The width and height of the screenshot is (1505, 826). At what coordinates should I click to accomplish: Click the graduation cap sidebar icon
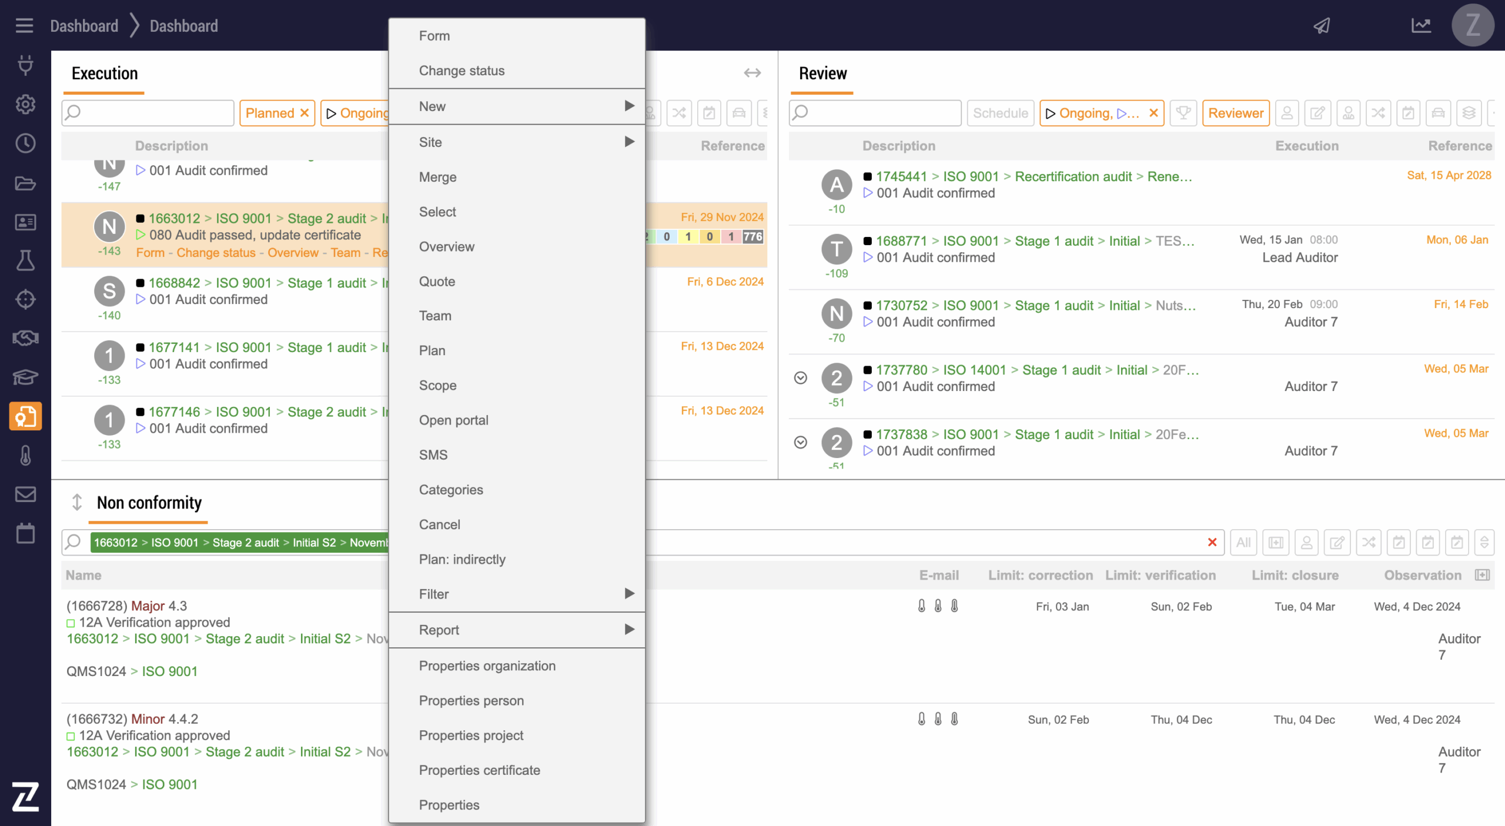pyautogui.click(x=25, y=377)
